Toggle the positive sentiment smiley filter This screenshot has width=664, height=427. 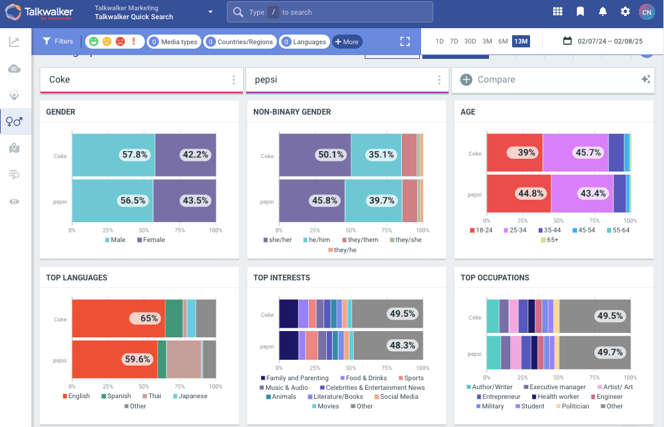pyautogui.click(x=94, y=42)
